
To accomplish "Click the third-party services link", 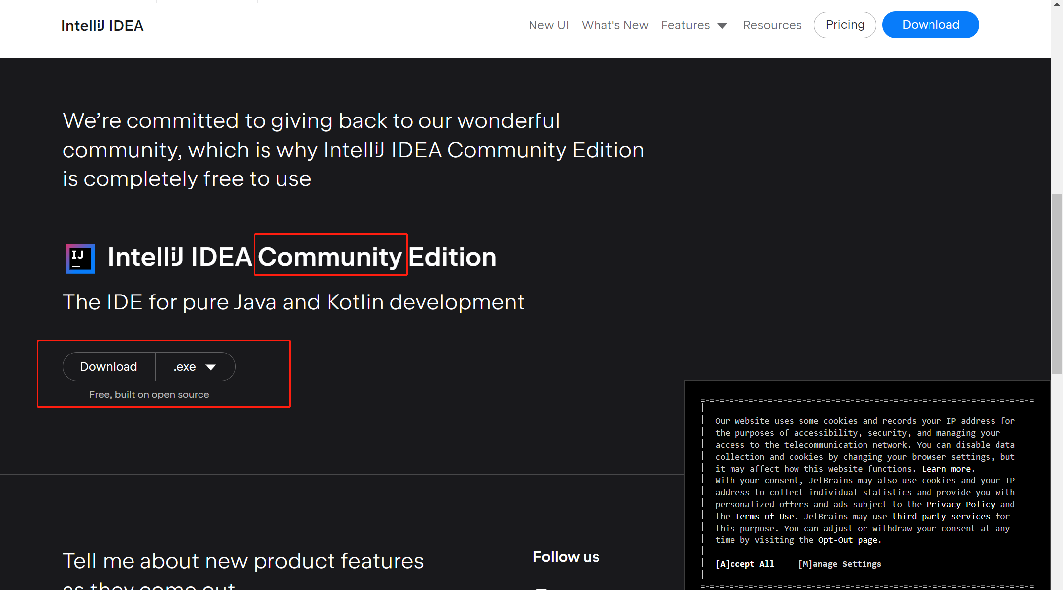I will (940, 516).
